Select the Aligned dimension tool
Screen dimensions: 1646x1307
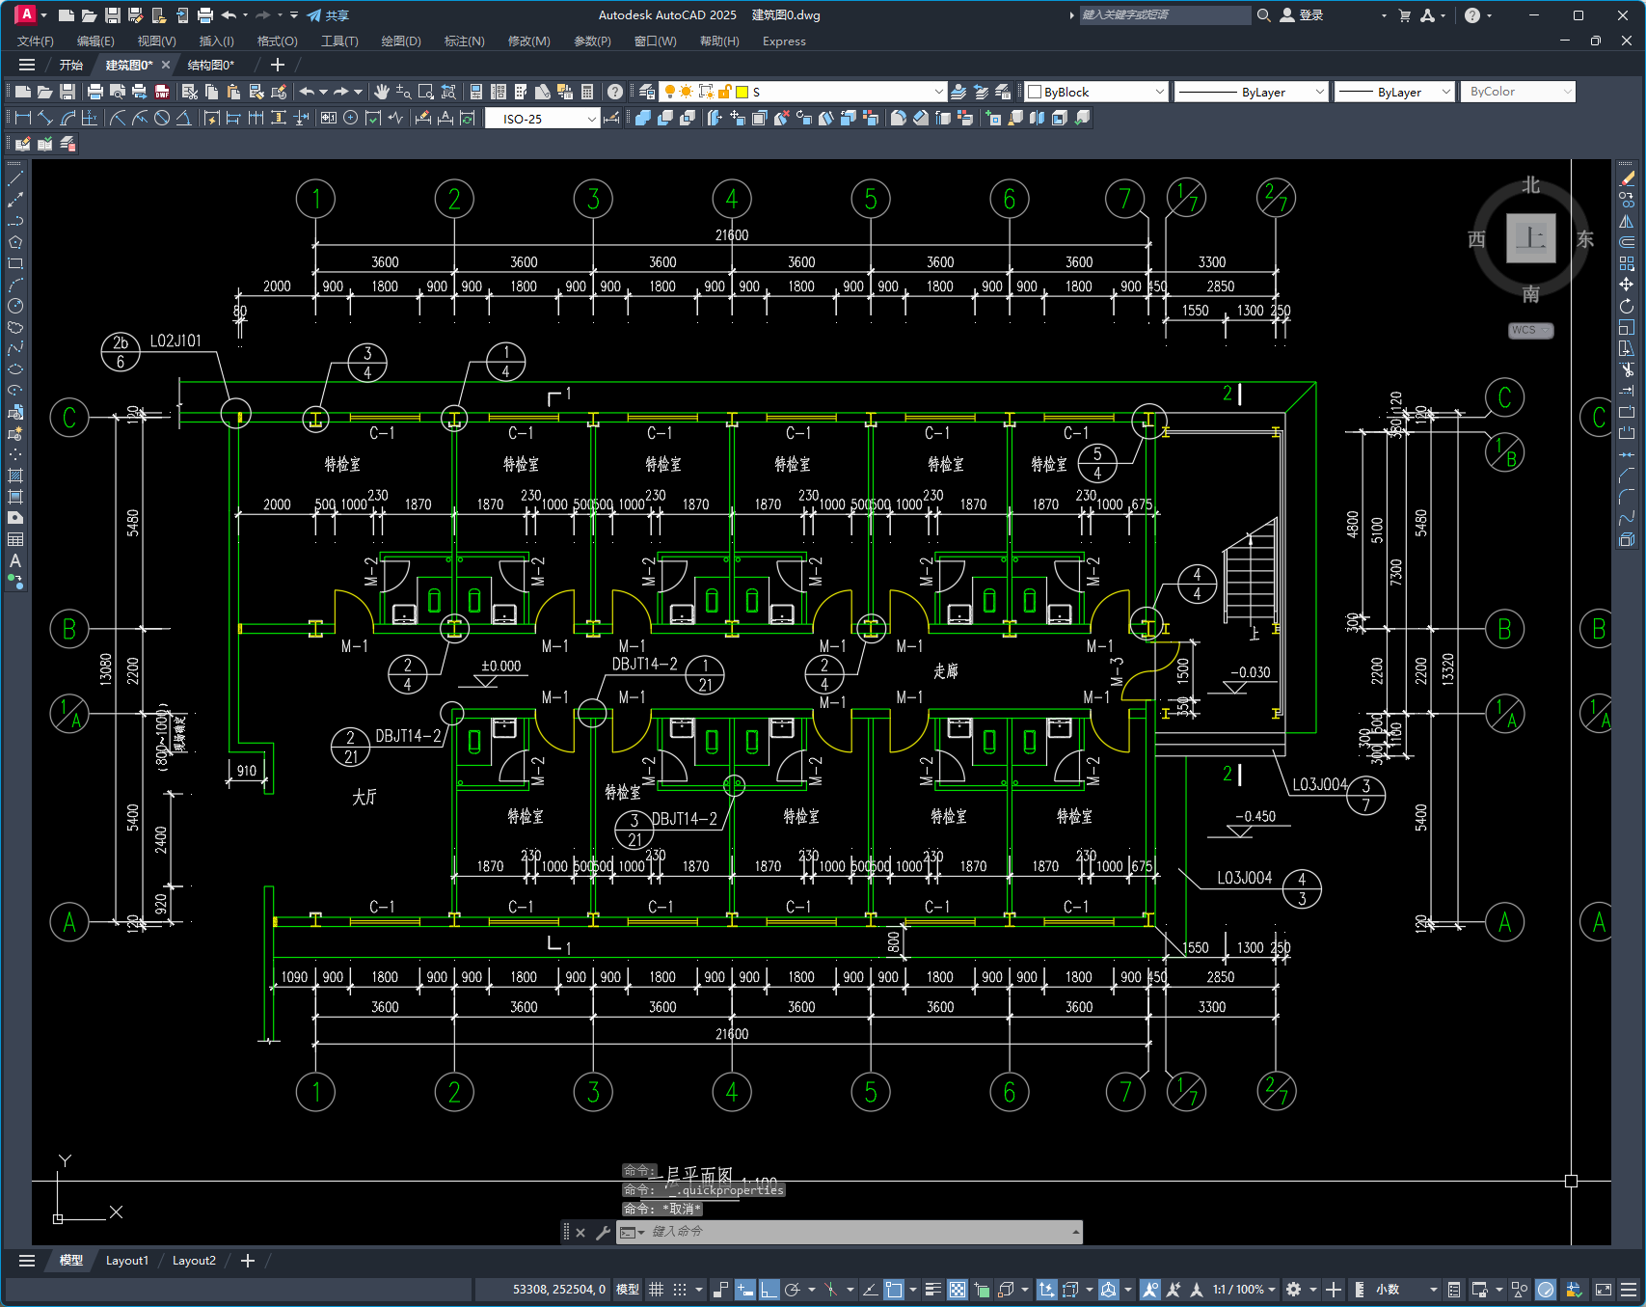tap(44, 118)
